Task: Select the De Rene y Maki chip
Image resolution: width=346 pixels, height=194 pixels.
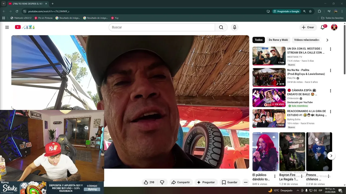Action: 278,40
